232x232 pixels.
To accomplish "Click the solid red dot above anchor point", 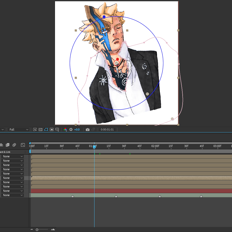I will (118, 59).
